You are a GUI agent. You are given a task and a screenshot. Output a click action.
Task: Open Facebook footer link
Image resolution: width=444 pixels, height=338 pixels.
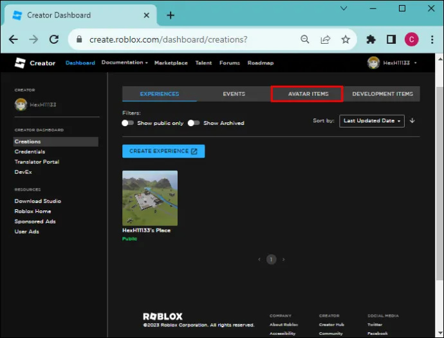[x=378, y=333]
